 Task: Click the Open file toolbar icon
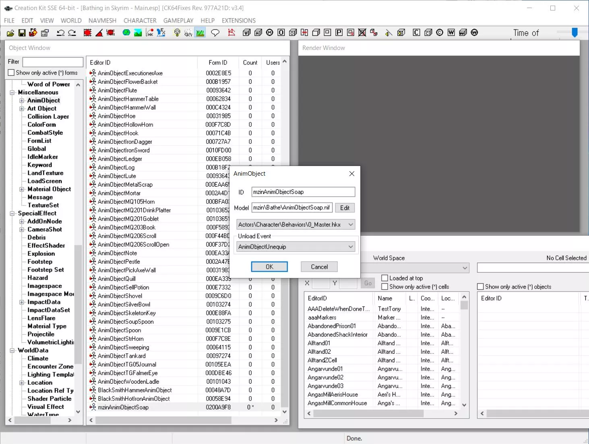click(x=10, y=33)
